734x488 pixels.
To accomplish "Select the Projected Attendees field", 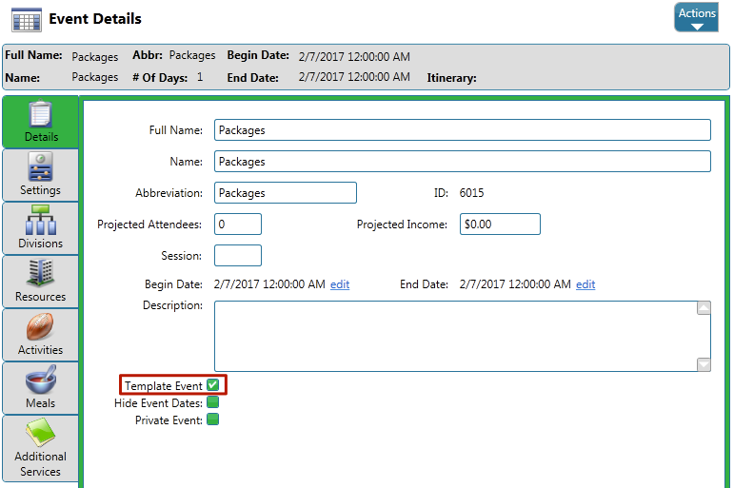I will tap(237, 224).
